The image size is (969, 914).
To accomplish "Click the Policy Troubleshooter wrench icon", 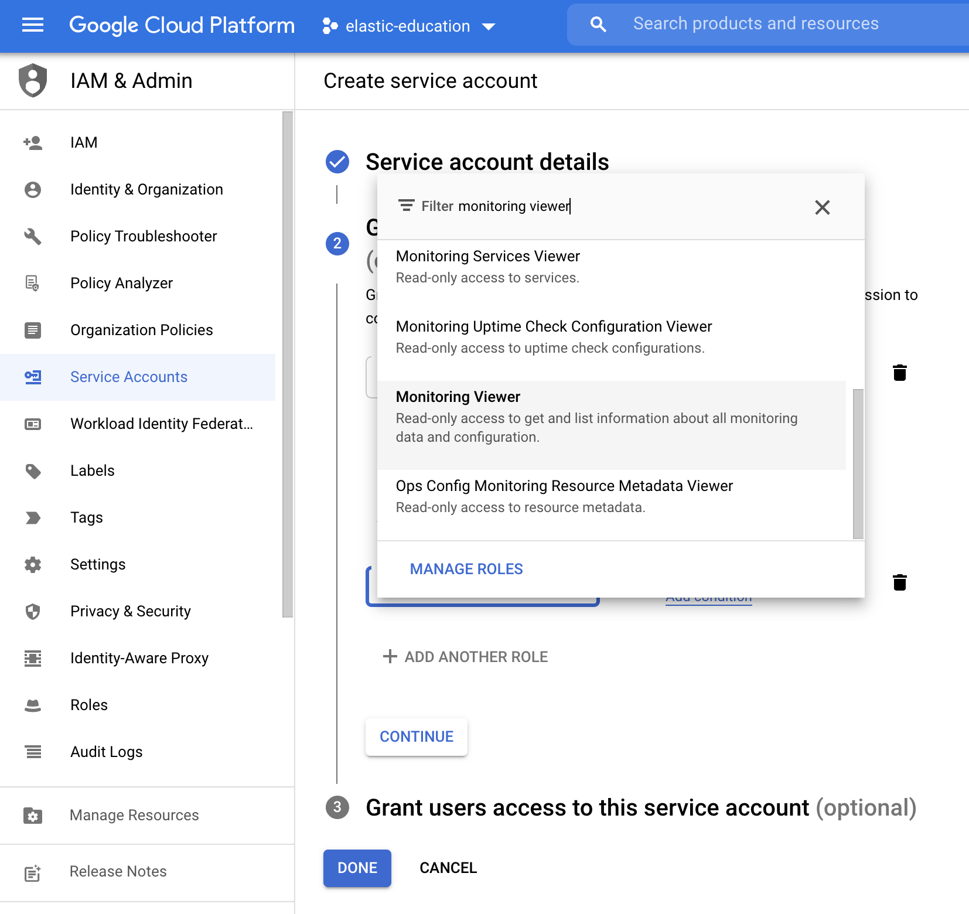I will (33, 236).
